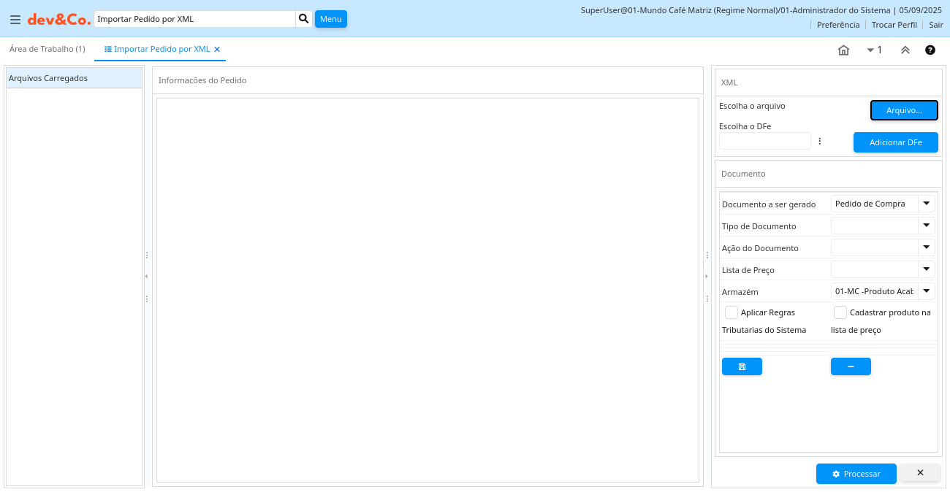This screenshot has width=950, height=492.
Task: Expand the Armazém dropdown
Action: [926, 291]
